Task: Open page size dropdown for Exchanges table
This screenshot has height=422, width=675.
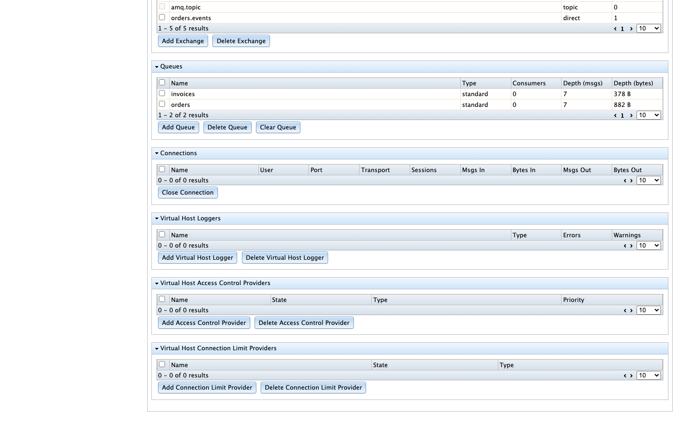Action: coord(649,29)
